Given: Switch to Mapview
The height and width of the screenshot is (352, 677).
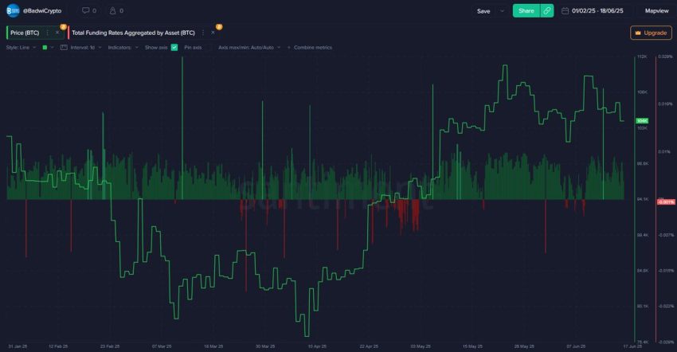Looking at the screenshot, I should [x=656, y=10].
